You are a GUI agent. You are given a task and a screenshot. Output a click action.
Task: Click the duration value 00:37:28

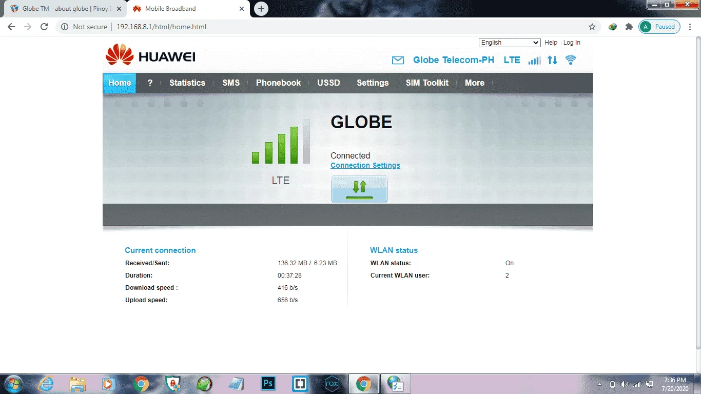(x=290, y=275)
